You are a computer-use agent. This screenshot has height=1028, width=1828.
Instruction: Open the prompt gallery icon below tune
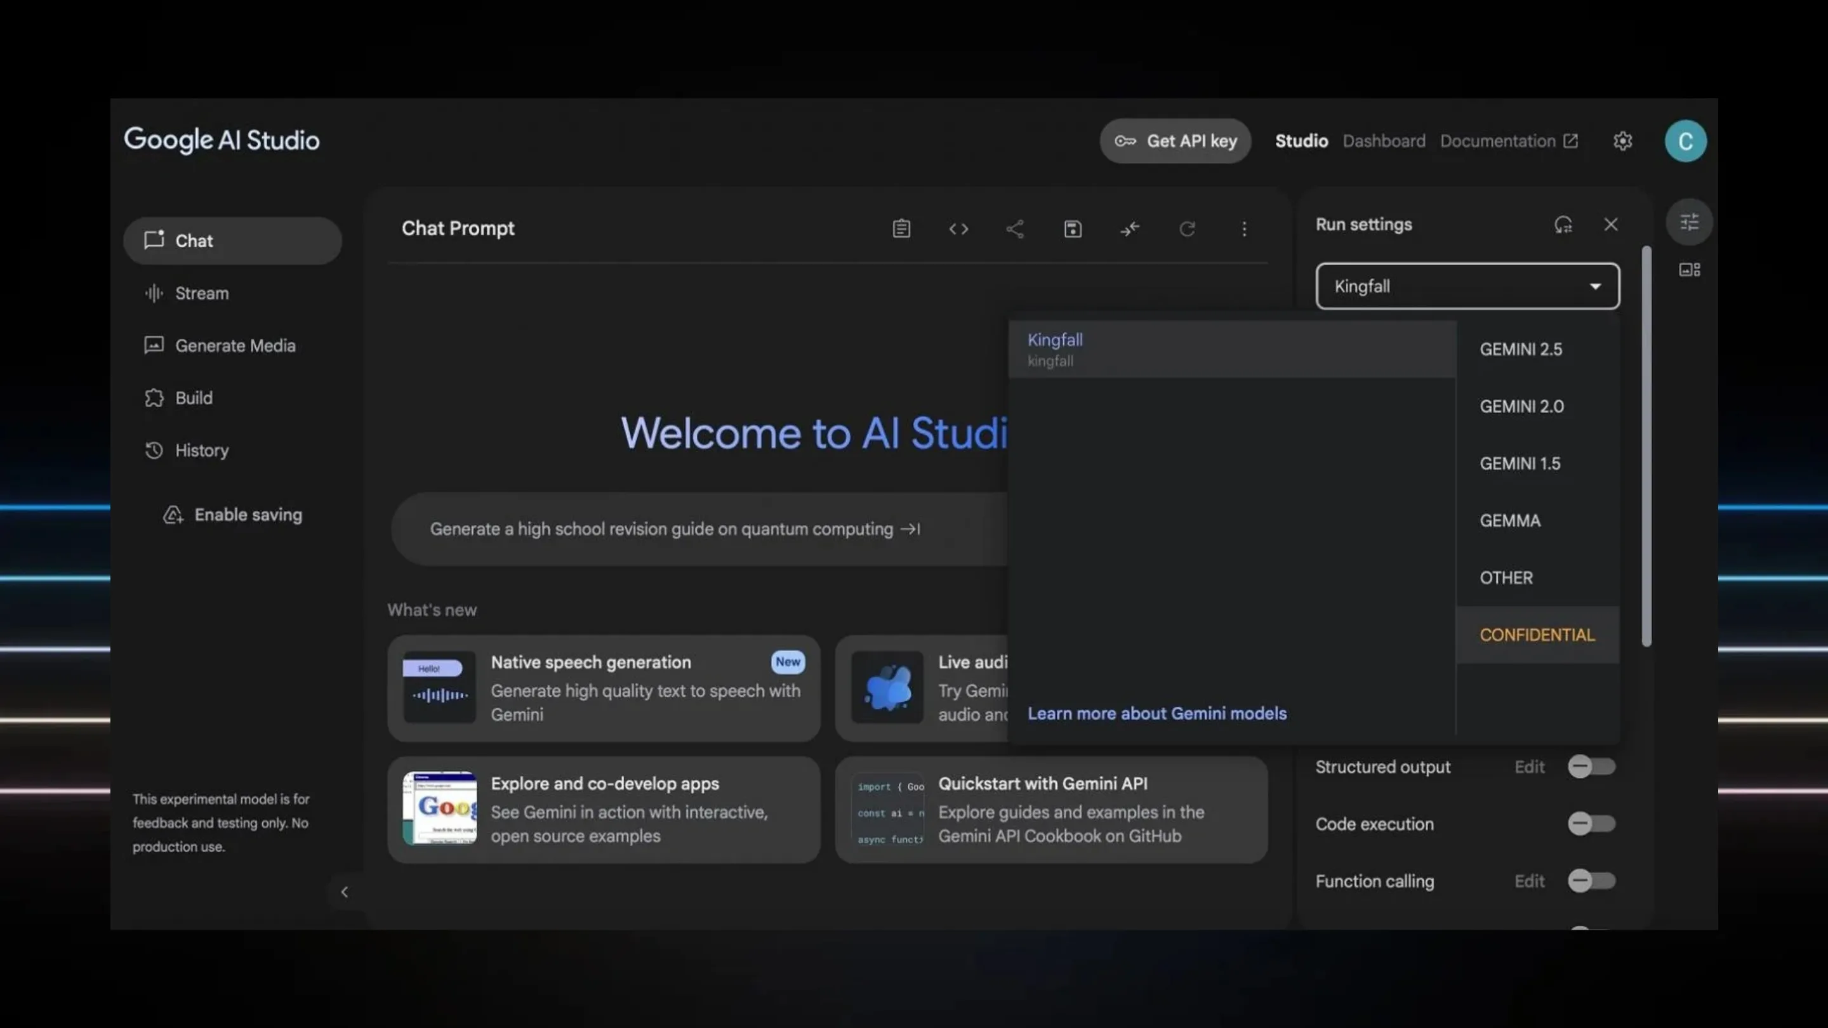(x=1690, y=270)
